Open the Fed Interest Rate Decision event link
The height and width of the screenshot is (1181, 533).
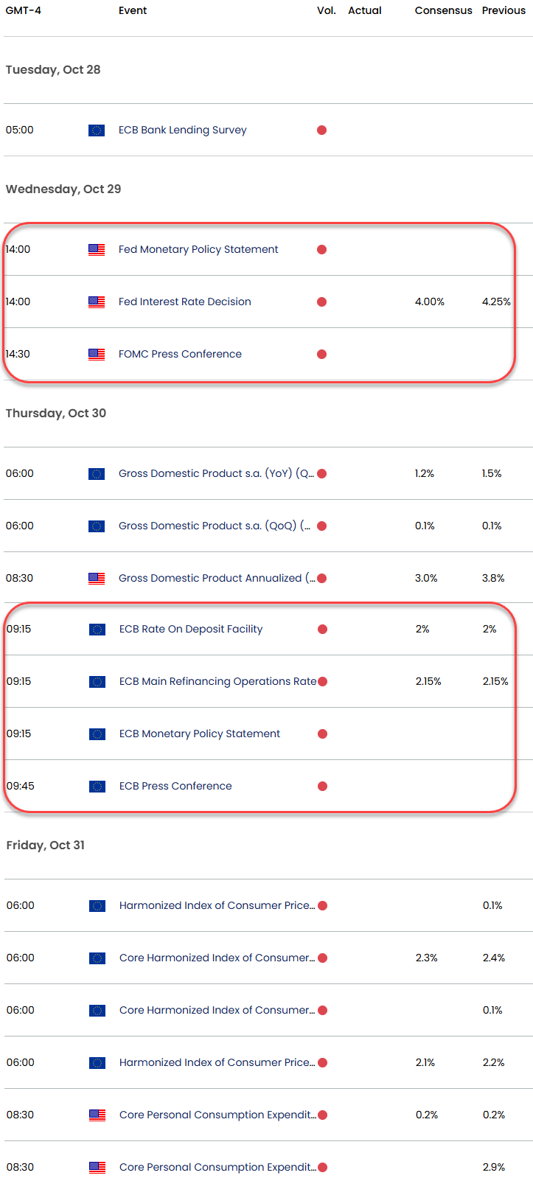(184, 302)
